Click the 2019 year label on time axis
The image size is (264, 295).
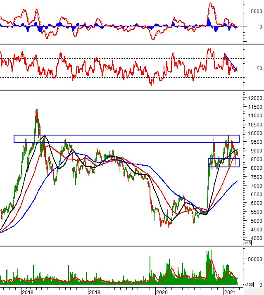(95, 292)
